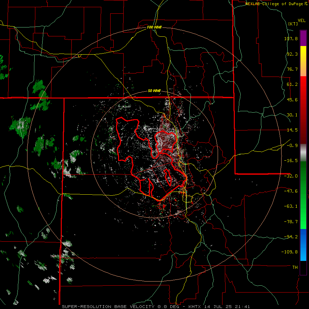Click the KMTX radar site identifier
The height and width of the screenshot is (309, 309).
[195, 307]
